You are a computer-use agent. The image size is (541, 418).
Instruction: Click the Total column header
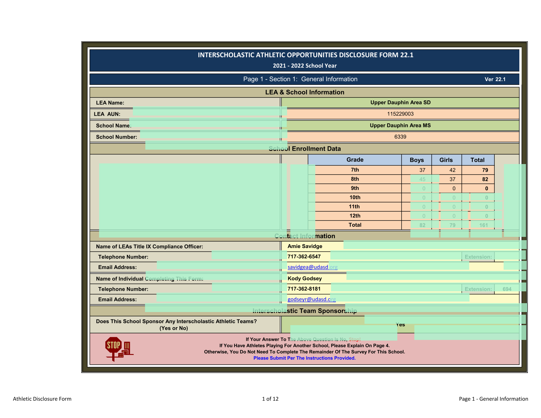[478, 160]
